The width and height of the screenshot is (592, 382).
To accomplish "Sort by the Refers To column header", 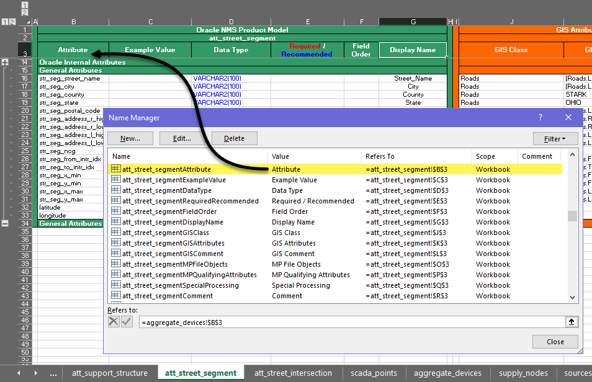I will click(x=417, y=156).
